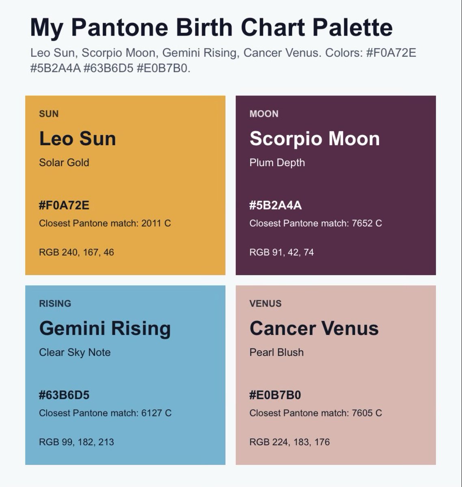Screen dimensions: 462x487
Task: Click the Cancer Venus heading
Action: [314, 328]
